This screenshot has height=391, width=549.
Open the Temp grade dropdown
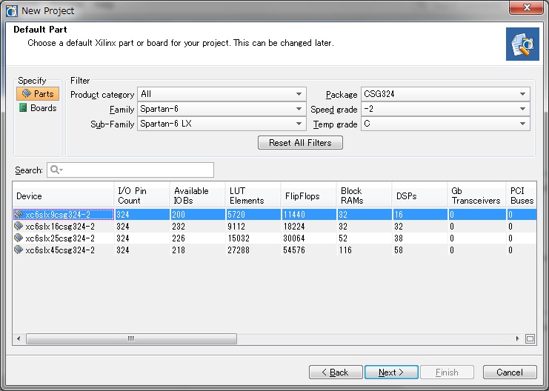[x=445, y=124]
